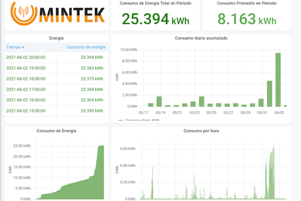Open the Consumo Promedio en Periodo panel menu
The width and height of the screenshot is (301, 201).
tap(247, 3)
